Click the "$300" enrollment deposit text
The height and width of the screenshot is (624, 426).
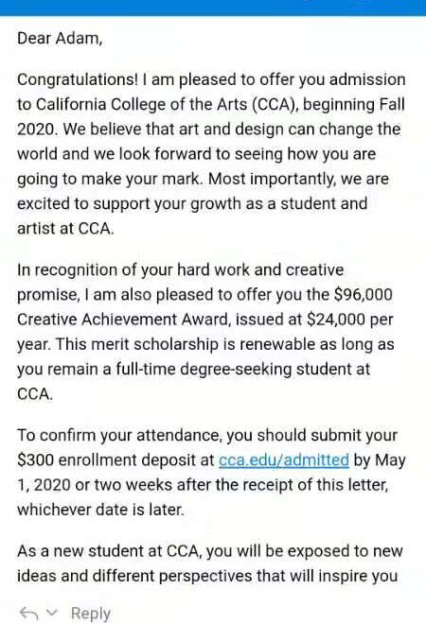[x=35, y=460]
